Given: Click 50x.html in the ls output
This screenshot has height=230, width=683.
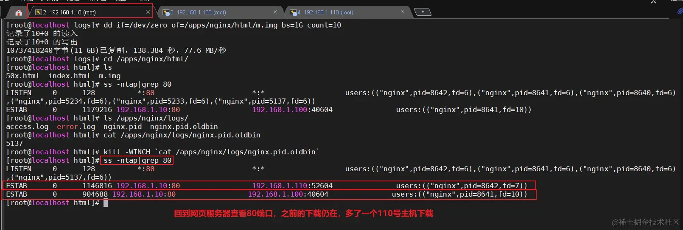Looking at the screenshot, I should [23, 76].
